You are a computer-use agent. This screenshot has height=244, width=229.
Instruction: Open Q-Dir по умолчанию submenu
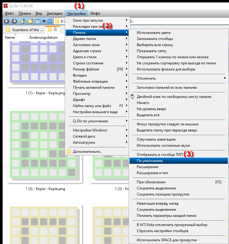97,121
